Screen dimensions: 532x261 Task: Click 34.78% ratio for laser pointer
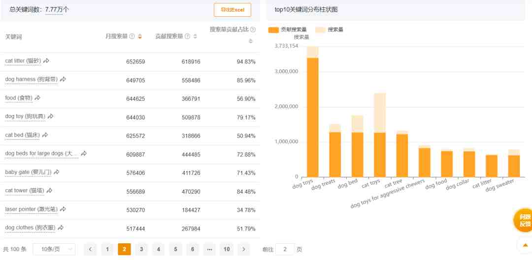tap(246, 210)
